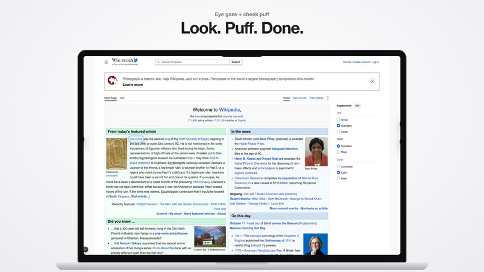Viewport: 484px width, 272px height.
Task: Click the dark circular button at bottom-left of page
Action: [x=85, y=249]
